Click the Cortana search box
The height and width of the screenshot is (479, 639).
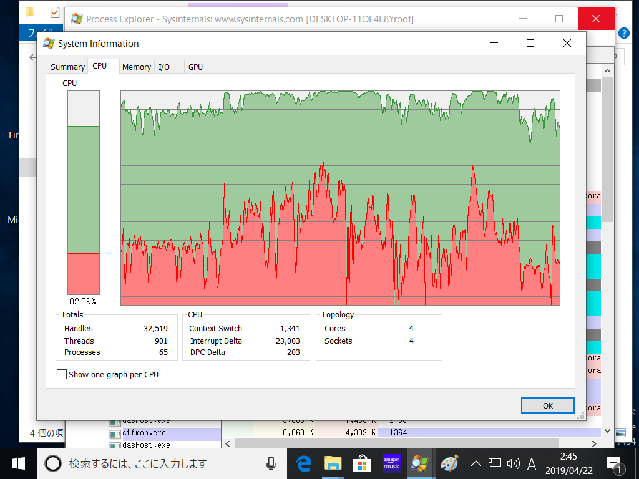(x=162, y=463)
